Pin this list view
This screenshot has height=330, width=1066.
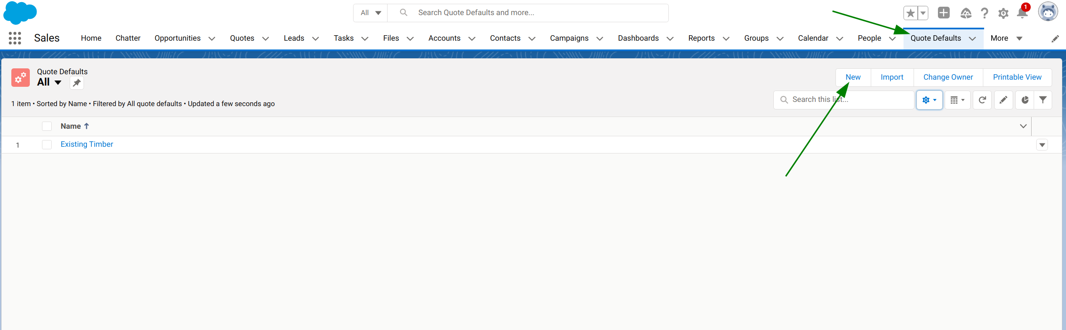[77, 83]
